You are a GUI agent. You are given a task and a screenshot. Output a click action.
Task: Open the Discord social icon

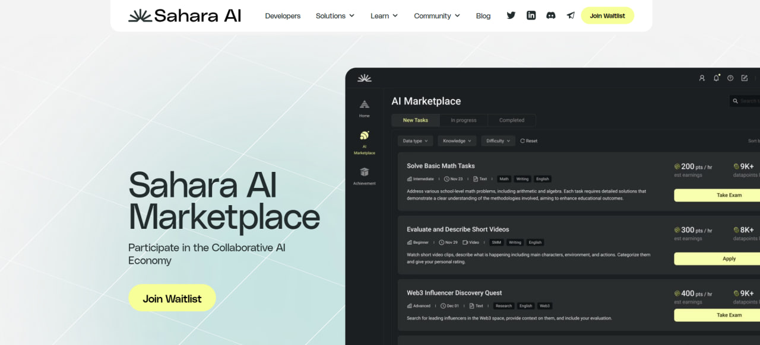click(551, 15)
